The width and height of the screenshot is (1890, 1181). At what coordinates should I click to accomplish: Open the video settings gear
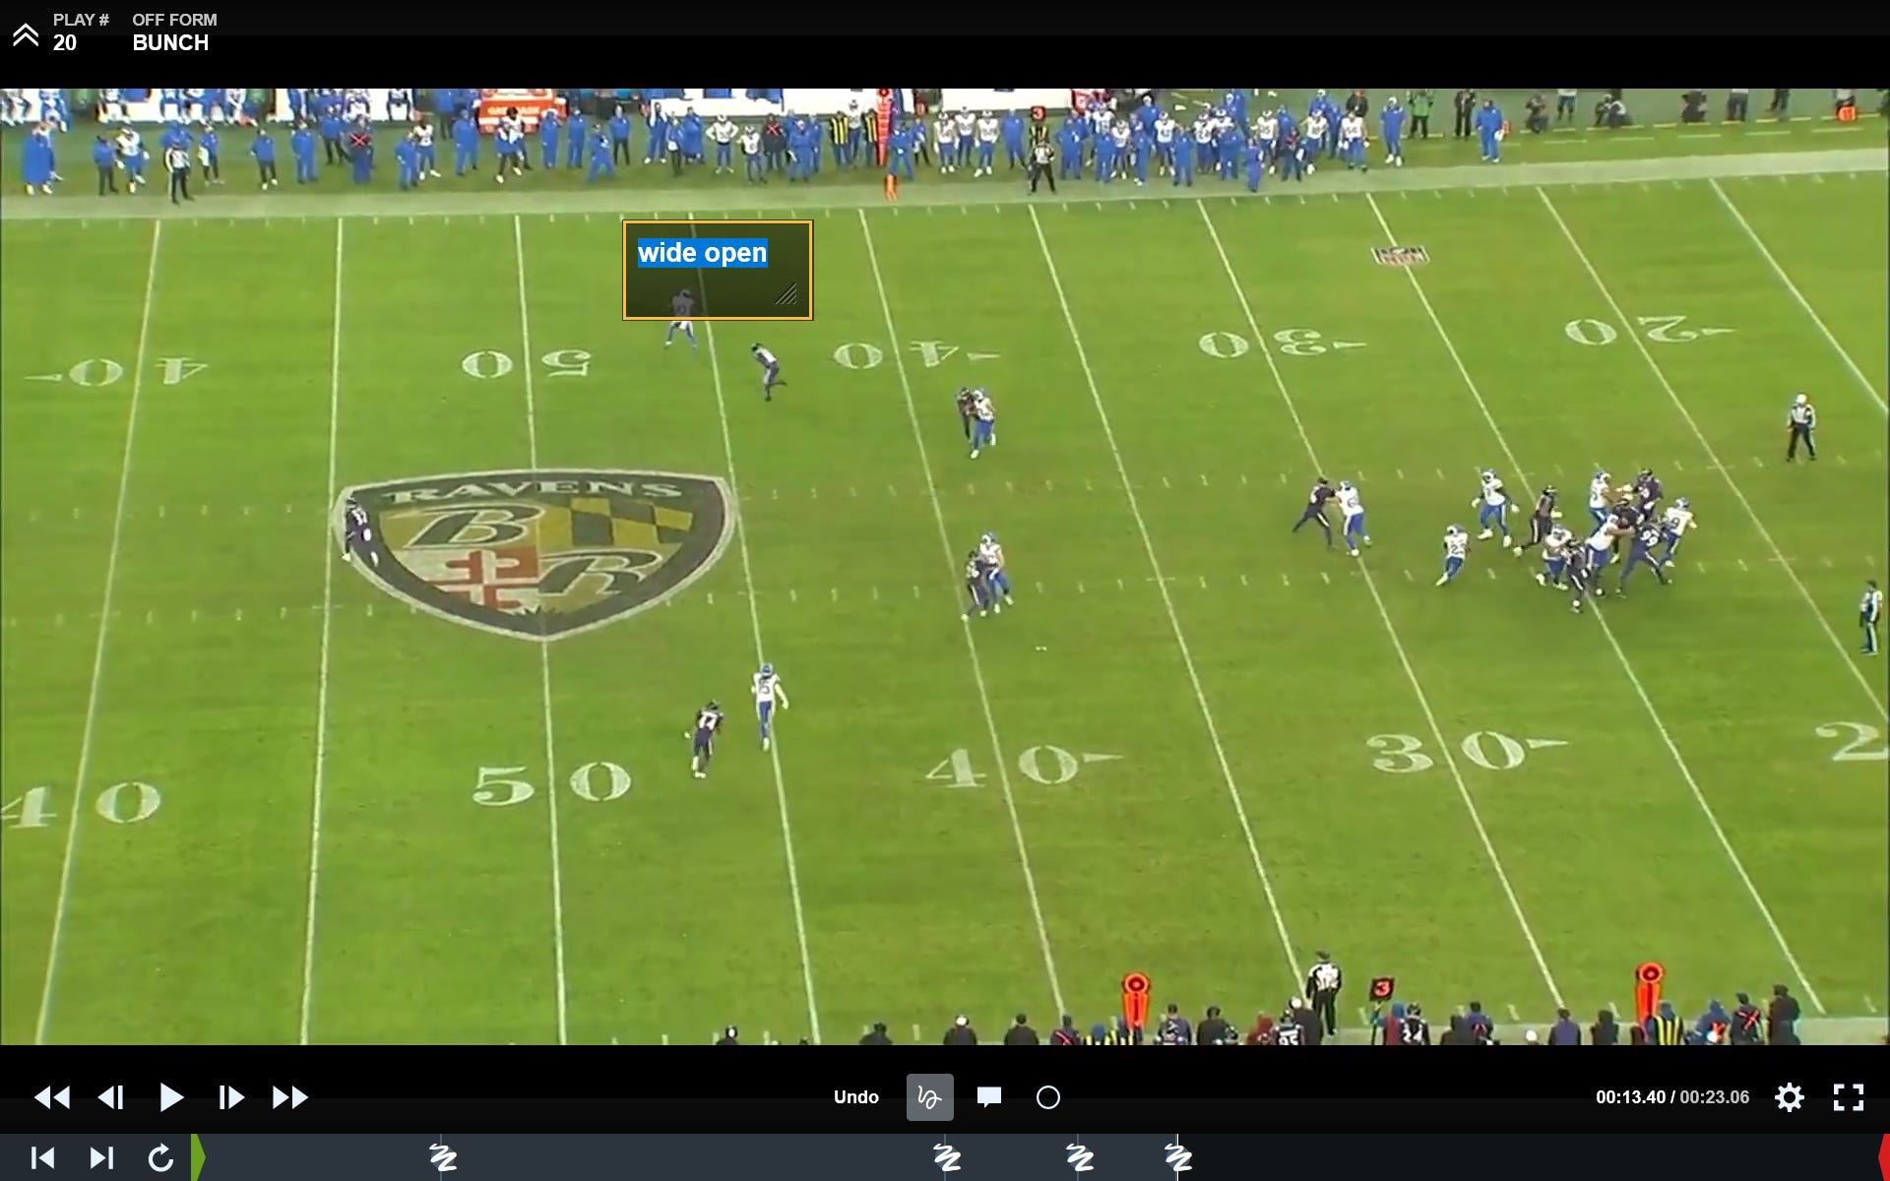(x=1790, y=1097)
